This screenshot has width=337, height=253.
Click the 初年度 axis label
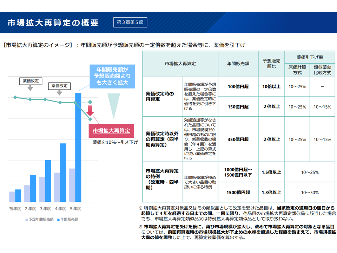pos(15,209)
